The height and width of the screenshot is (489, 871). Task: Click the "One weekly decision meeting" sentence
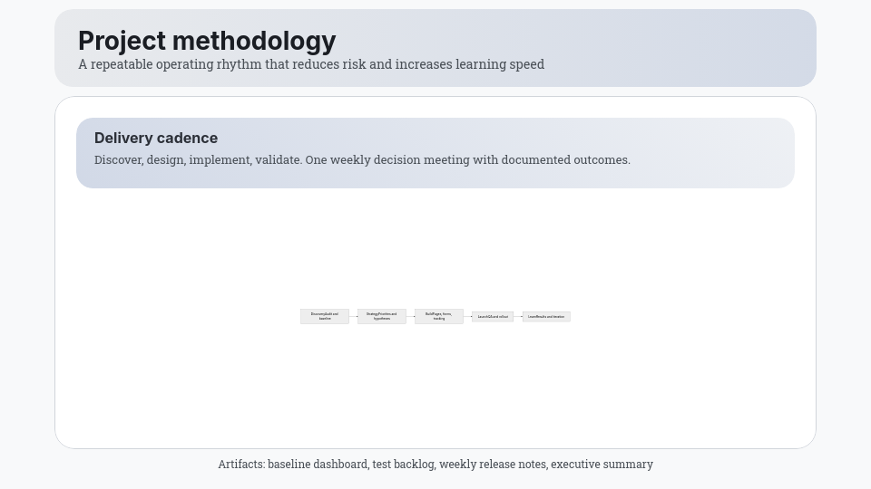tap(467, 160)
